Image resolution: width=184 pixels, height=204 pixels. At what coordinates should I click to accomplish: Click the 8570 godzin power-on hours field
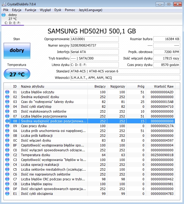pyautogui.click(x=167, y=65)
